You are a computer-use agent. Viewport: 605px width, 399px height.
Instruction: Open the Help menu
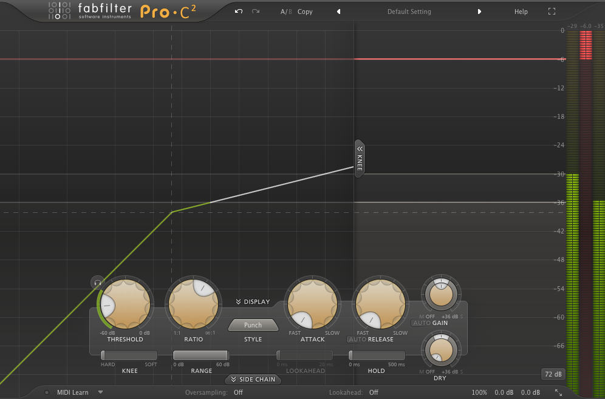point(521,12)
